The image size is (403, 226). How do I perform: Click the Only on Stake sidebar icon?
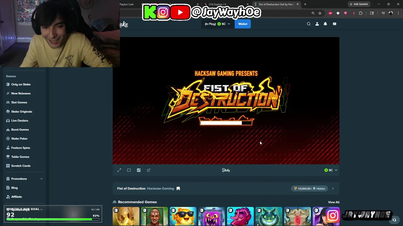click(8, 84)
